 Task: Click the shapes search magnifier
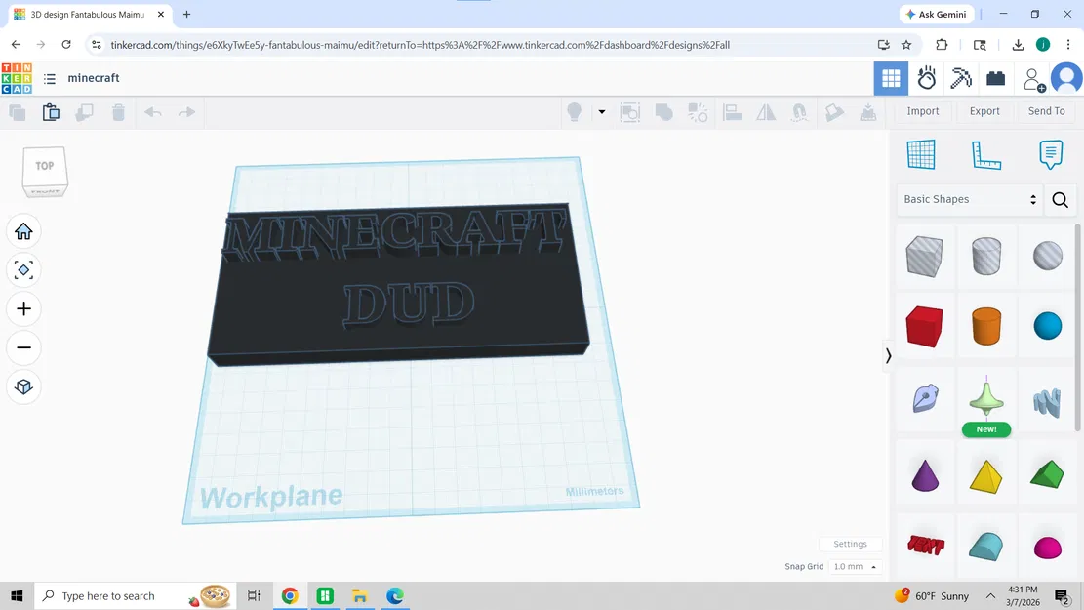[1060, 200]
